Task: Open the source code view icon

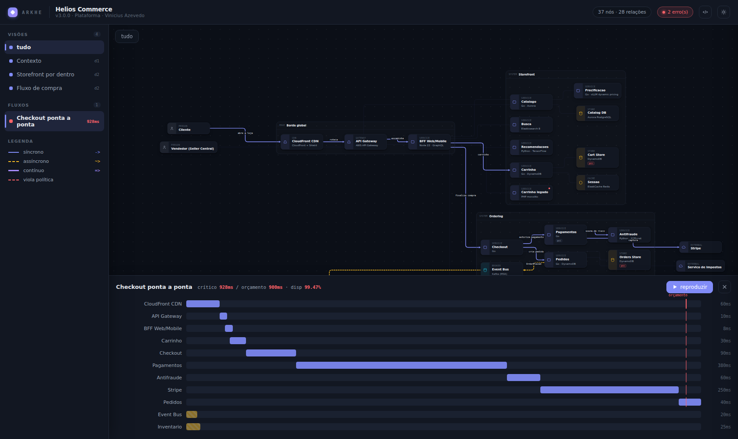Action: coord(705,12)
